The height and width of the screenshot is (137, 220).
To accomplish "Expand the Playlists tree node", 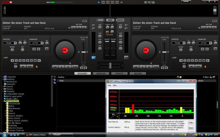I will tap(3, 92).
